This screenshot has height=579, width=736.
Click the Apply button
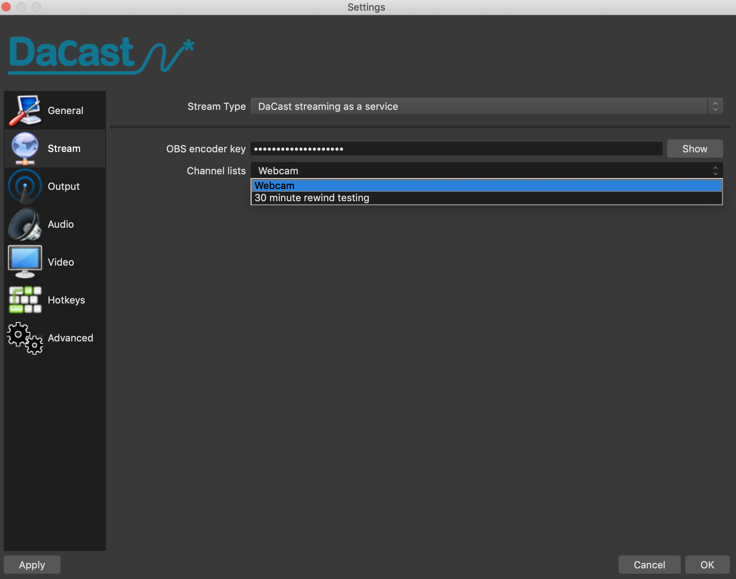(x=32, y=564)
